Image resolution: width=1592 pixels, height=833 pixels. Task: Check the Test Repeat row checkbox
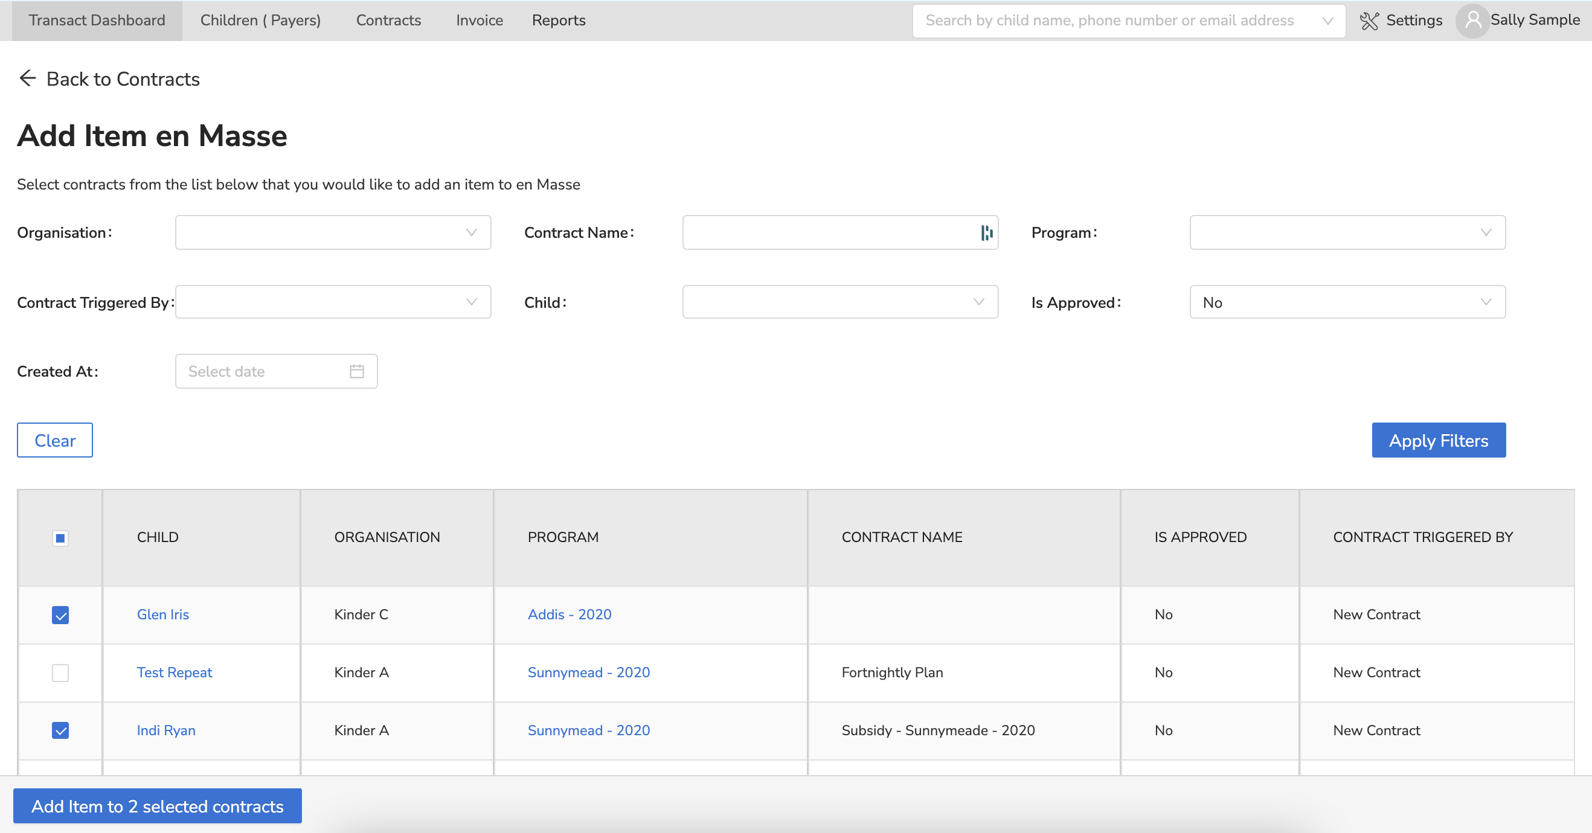[x=60, y=672]
